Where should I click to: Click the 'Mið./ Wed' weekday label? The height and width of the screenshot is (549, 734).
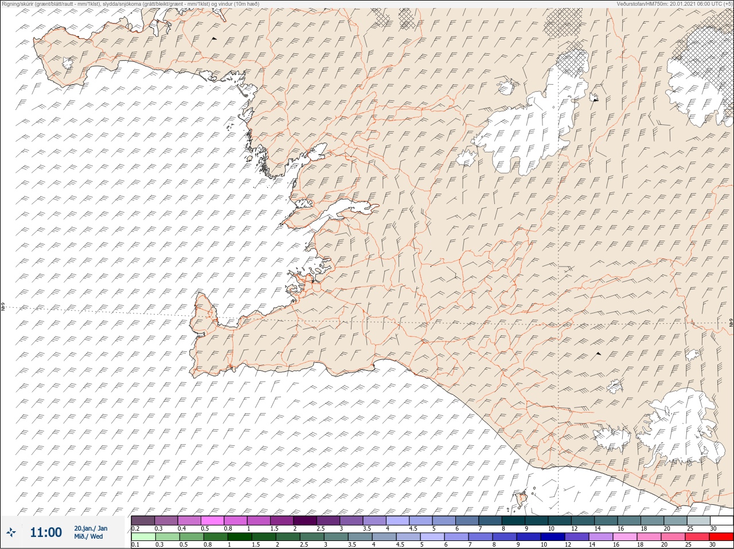tap(89, 536)
